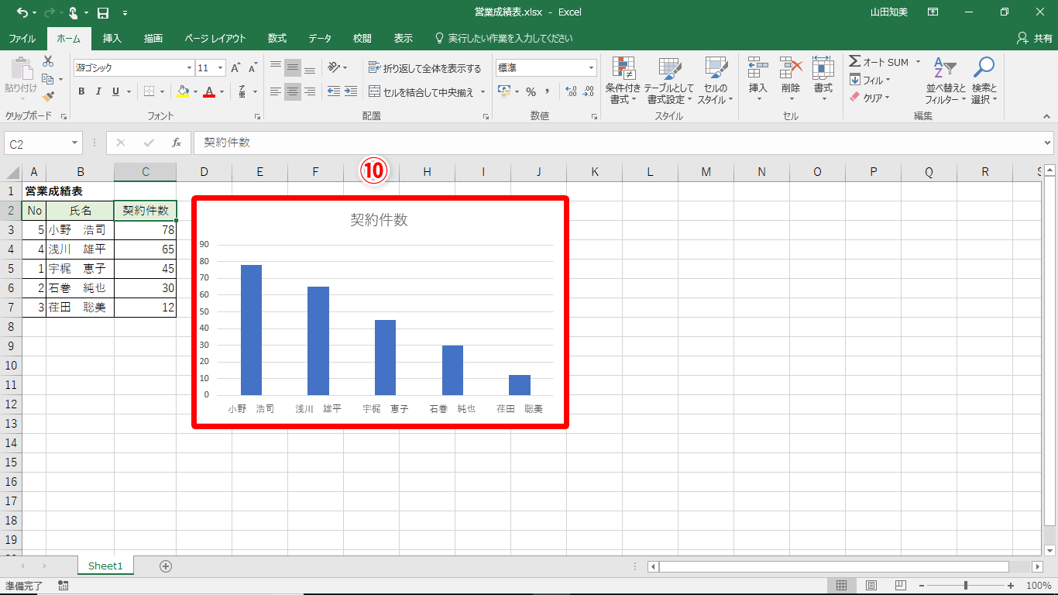This screenshot has width=1058, height=595.
Task: Increase the cell indent
Action: 351,91
